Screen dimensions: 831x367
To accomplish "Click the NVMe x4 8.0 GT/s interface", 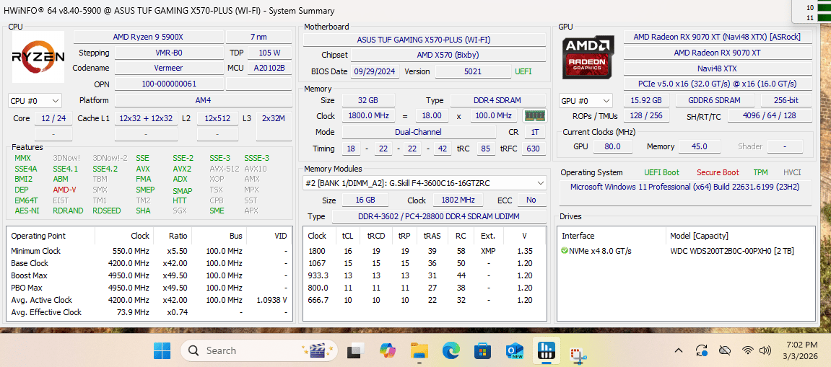I will tap(600, 251).
